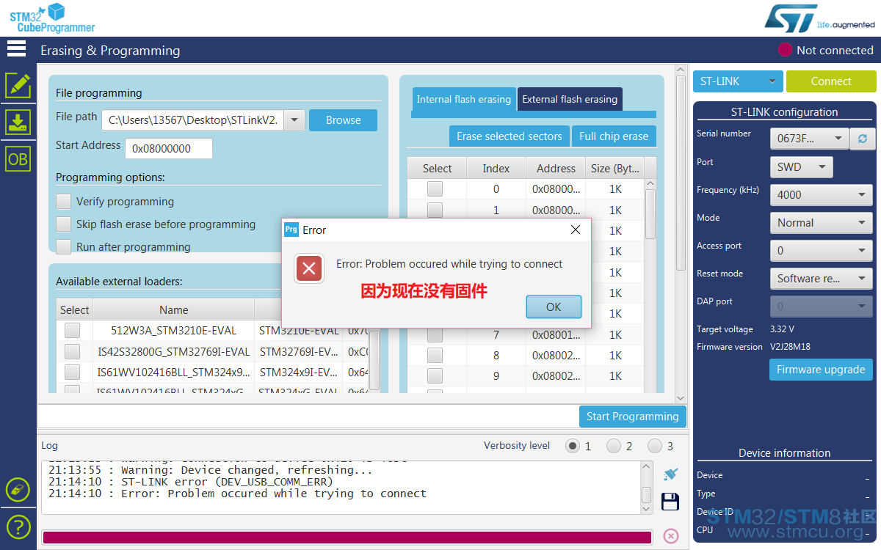881x550 pixels.
Task: Click the Name column header in loaders table
Action: (x=174, y=309)
